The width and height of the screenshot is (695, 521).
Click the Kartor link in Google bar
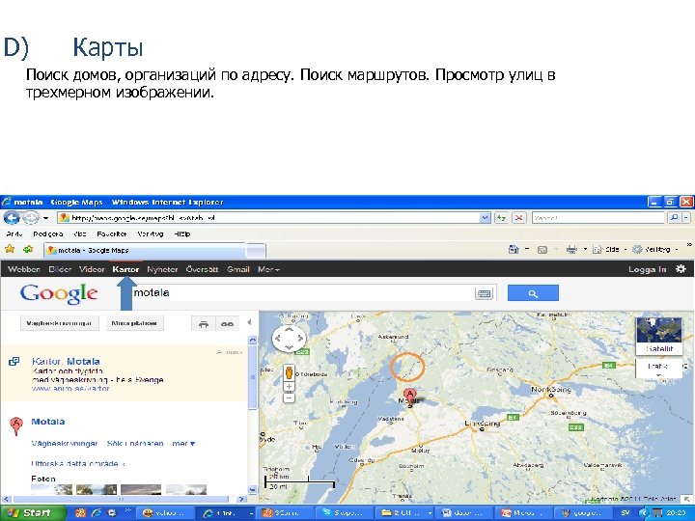pyautogui.click(x=125, y=269)
